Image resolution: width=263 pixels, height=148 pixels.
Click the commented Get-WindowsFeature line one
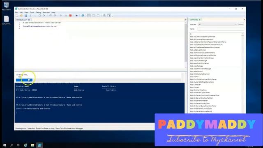pyautogui.click(x=42, y=23)
